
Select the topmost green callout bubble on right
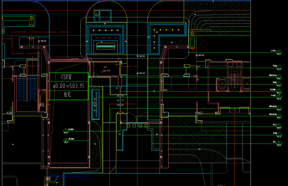click(x=279, y=52)
